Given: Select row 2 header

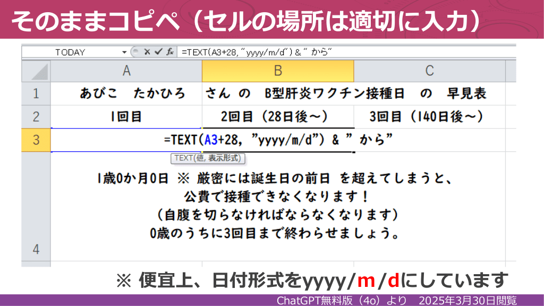Looking at the screenshot, I should coord(36,117).
